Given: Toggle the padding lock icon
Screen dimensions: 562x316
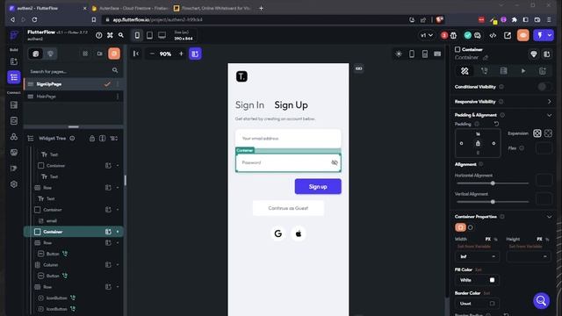Looking at the screenshot, I should coord(478,143).
